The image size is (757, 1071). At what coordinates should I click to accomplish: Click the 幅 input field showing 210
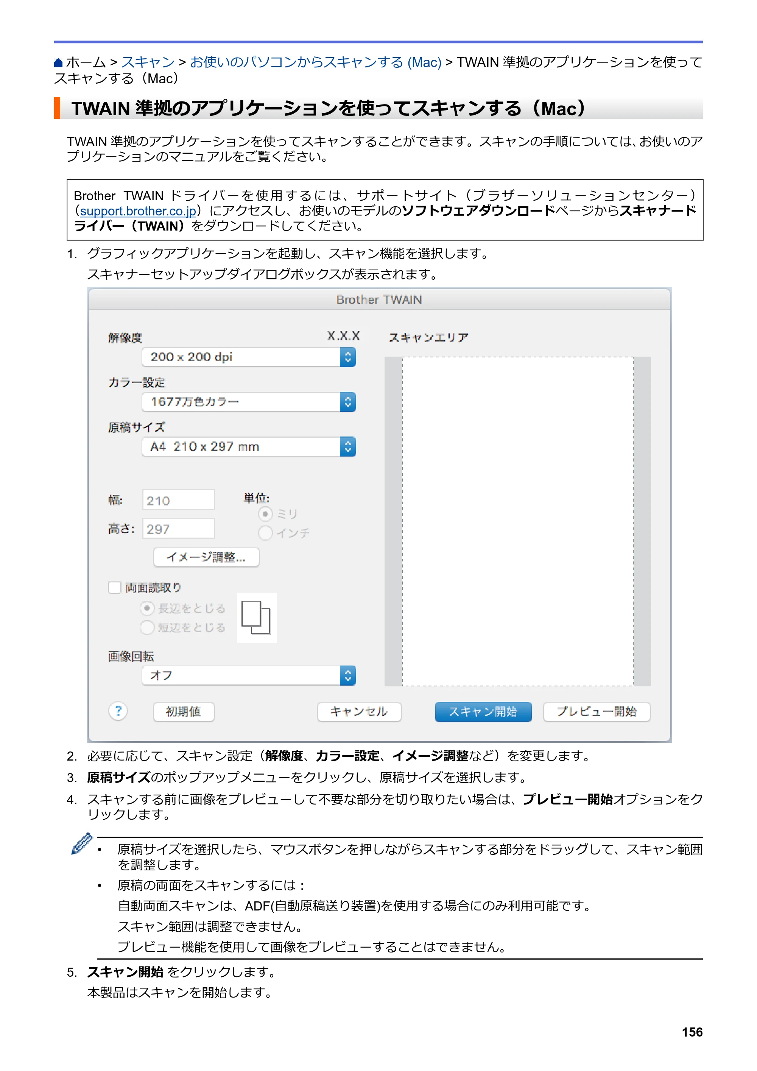pos(178,500)
